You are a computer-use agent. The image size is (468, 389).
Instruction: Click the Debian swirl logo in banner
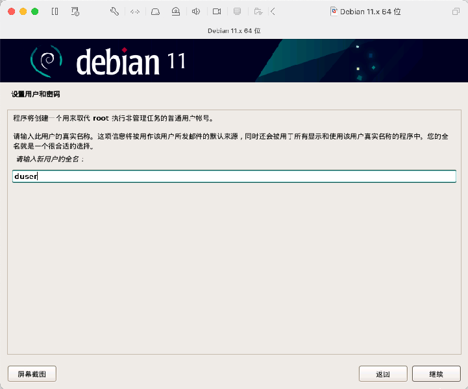coord(46,61)
